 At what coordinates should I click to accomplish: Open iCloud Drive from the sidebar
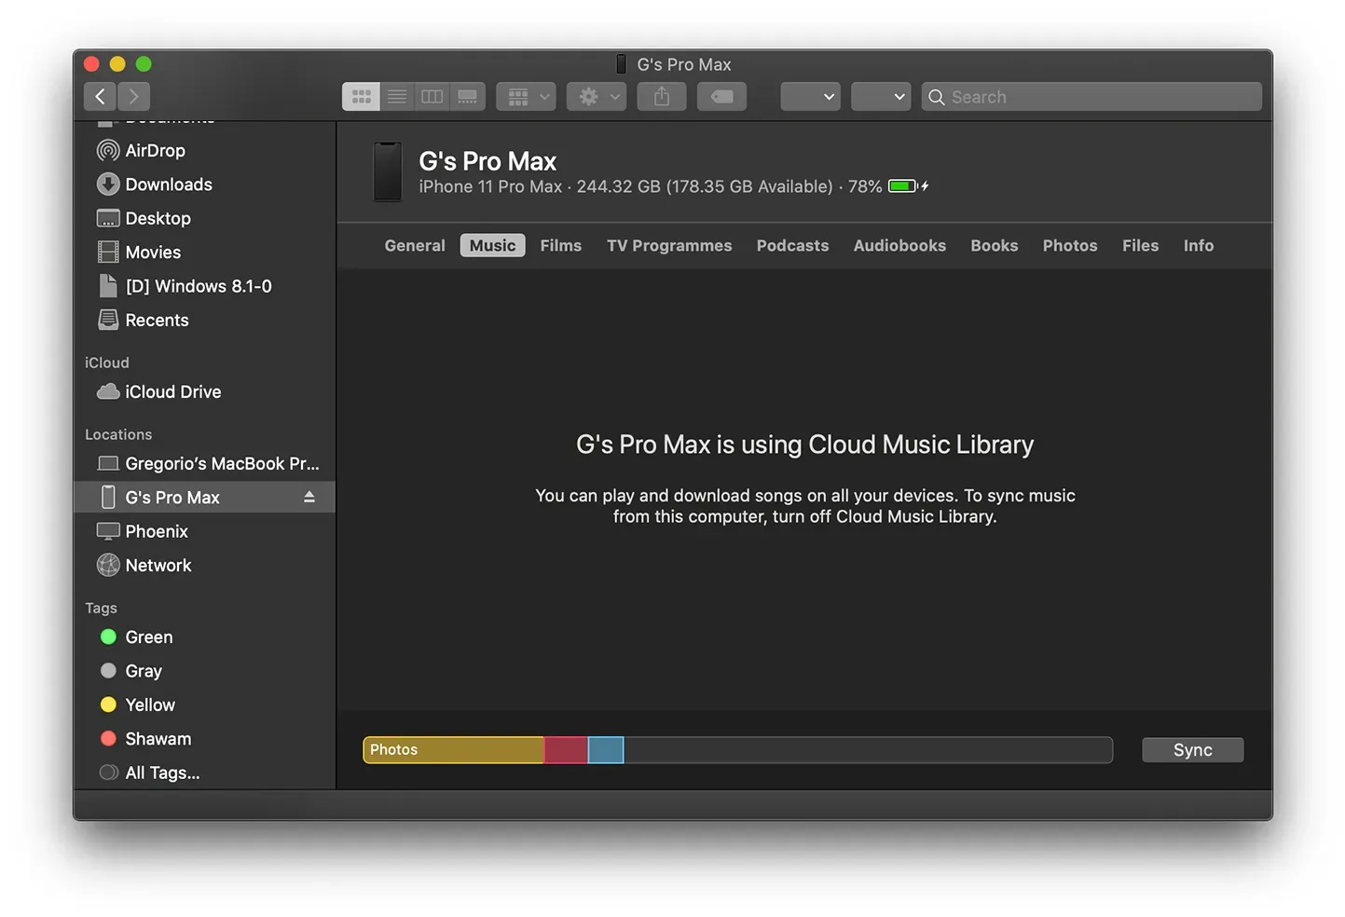click(x=172, y=391)
